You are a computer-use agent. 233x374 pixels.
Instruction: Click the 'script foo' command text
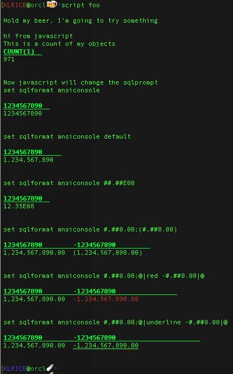click(x=81, y=5)
